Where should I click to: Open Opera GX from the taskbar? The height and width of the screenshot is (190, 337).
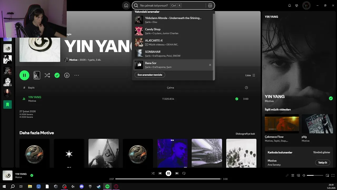[116, 187]
